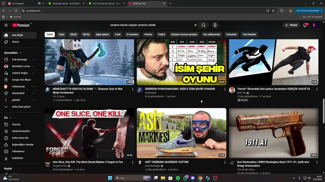
Task: Open Geçmiş history page
Action: pos(19,124)
